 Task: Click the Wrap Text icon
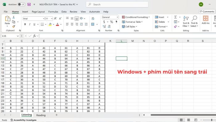pyautogui.click(x=93, y=18)
